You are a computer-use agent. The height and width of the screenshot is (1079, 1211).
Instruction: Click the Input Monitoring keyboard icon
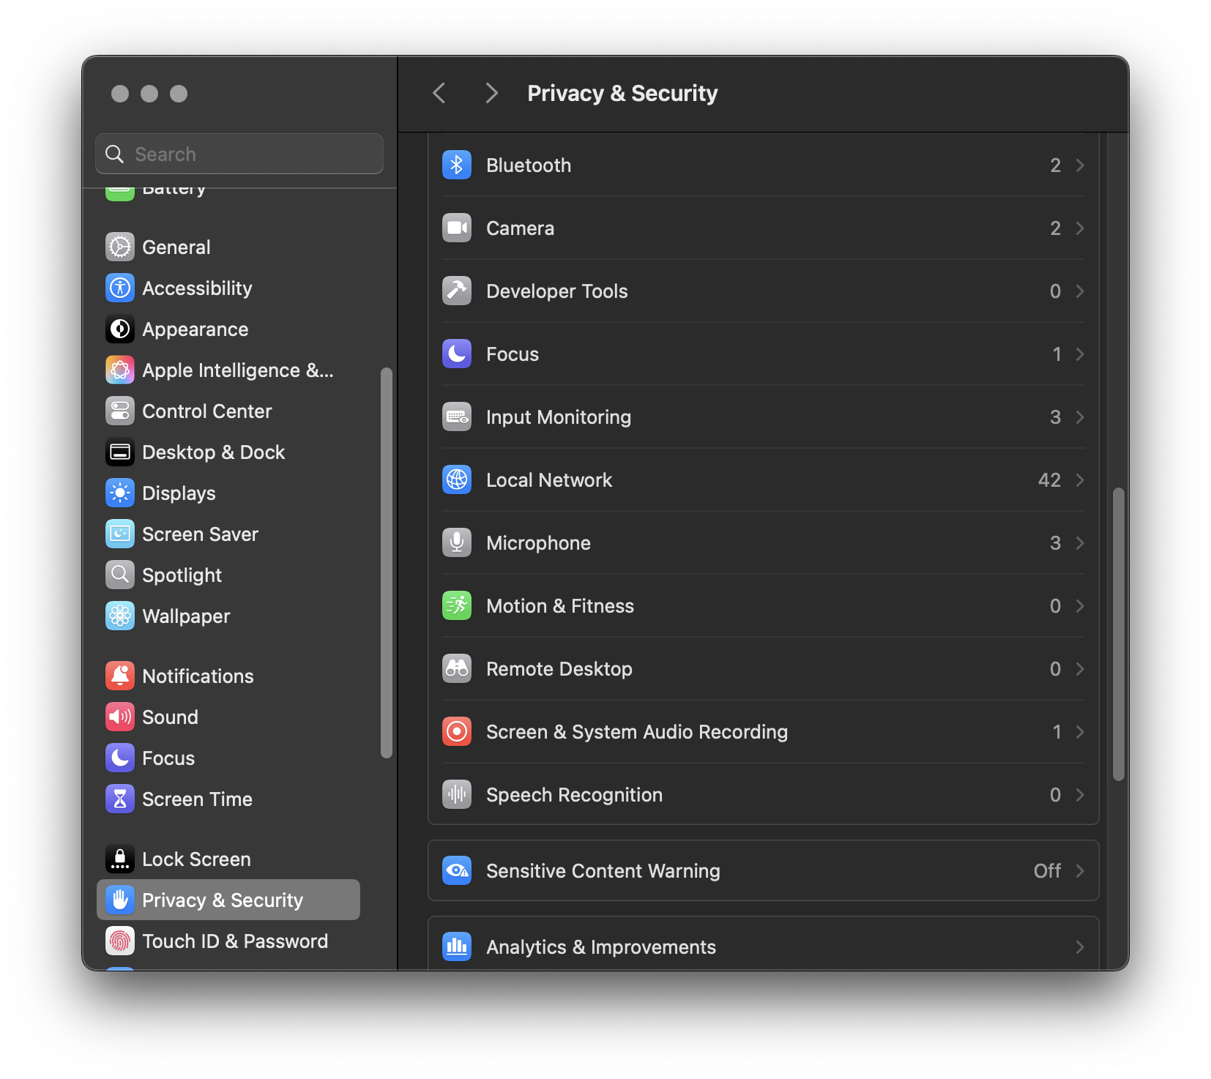[457, 417]
